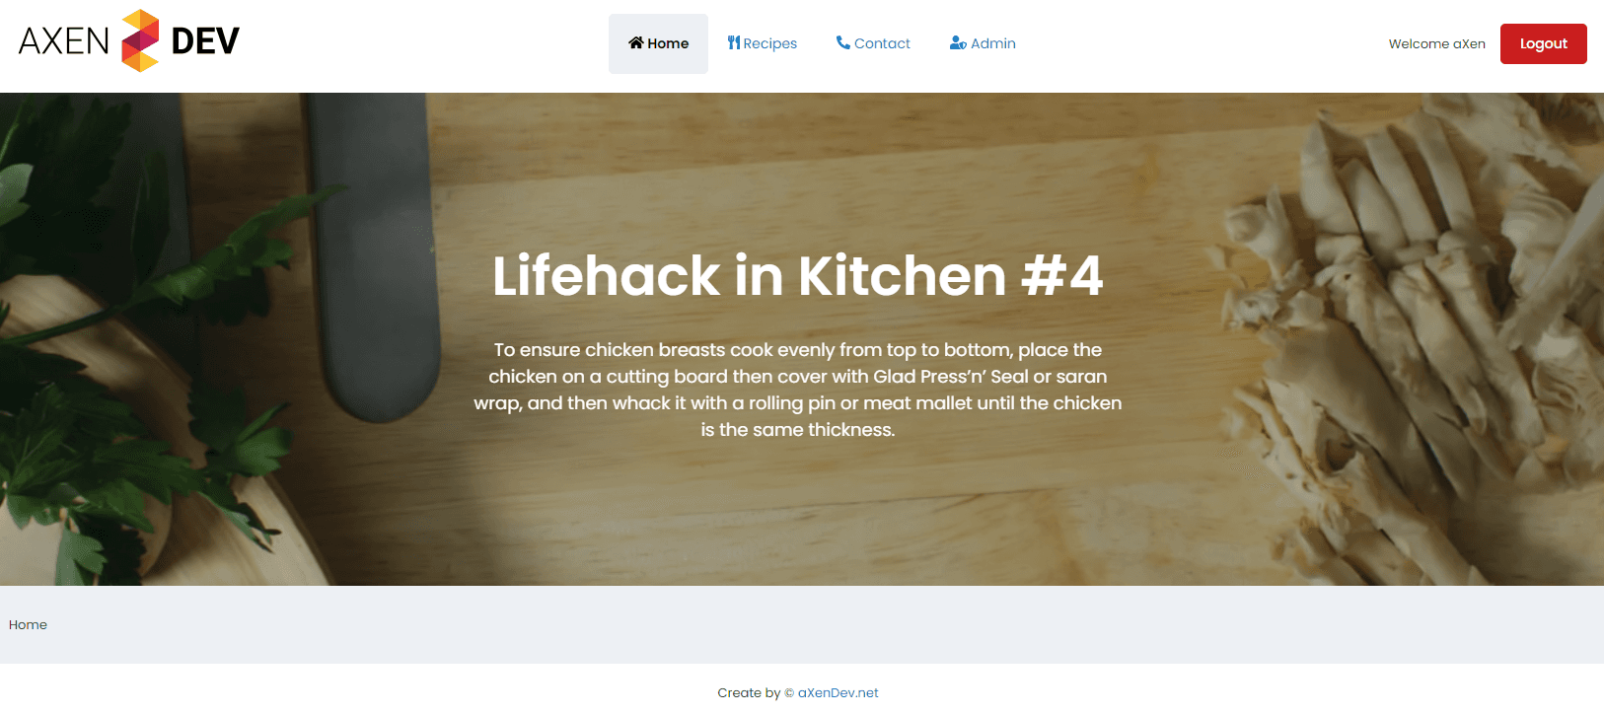Click the fork and knife Recipes icon
1604x715 pixels.
(x=734, y=42)
